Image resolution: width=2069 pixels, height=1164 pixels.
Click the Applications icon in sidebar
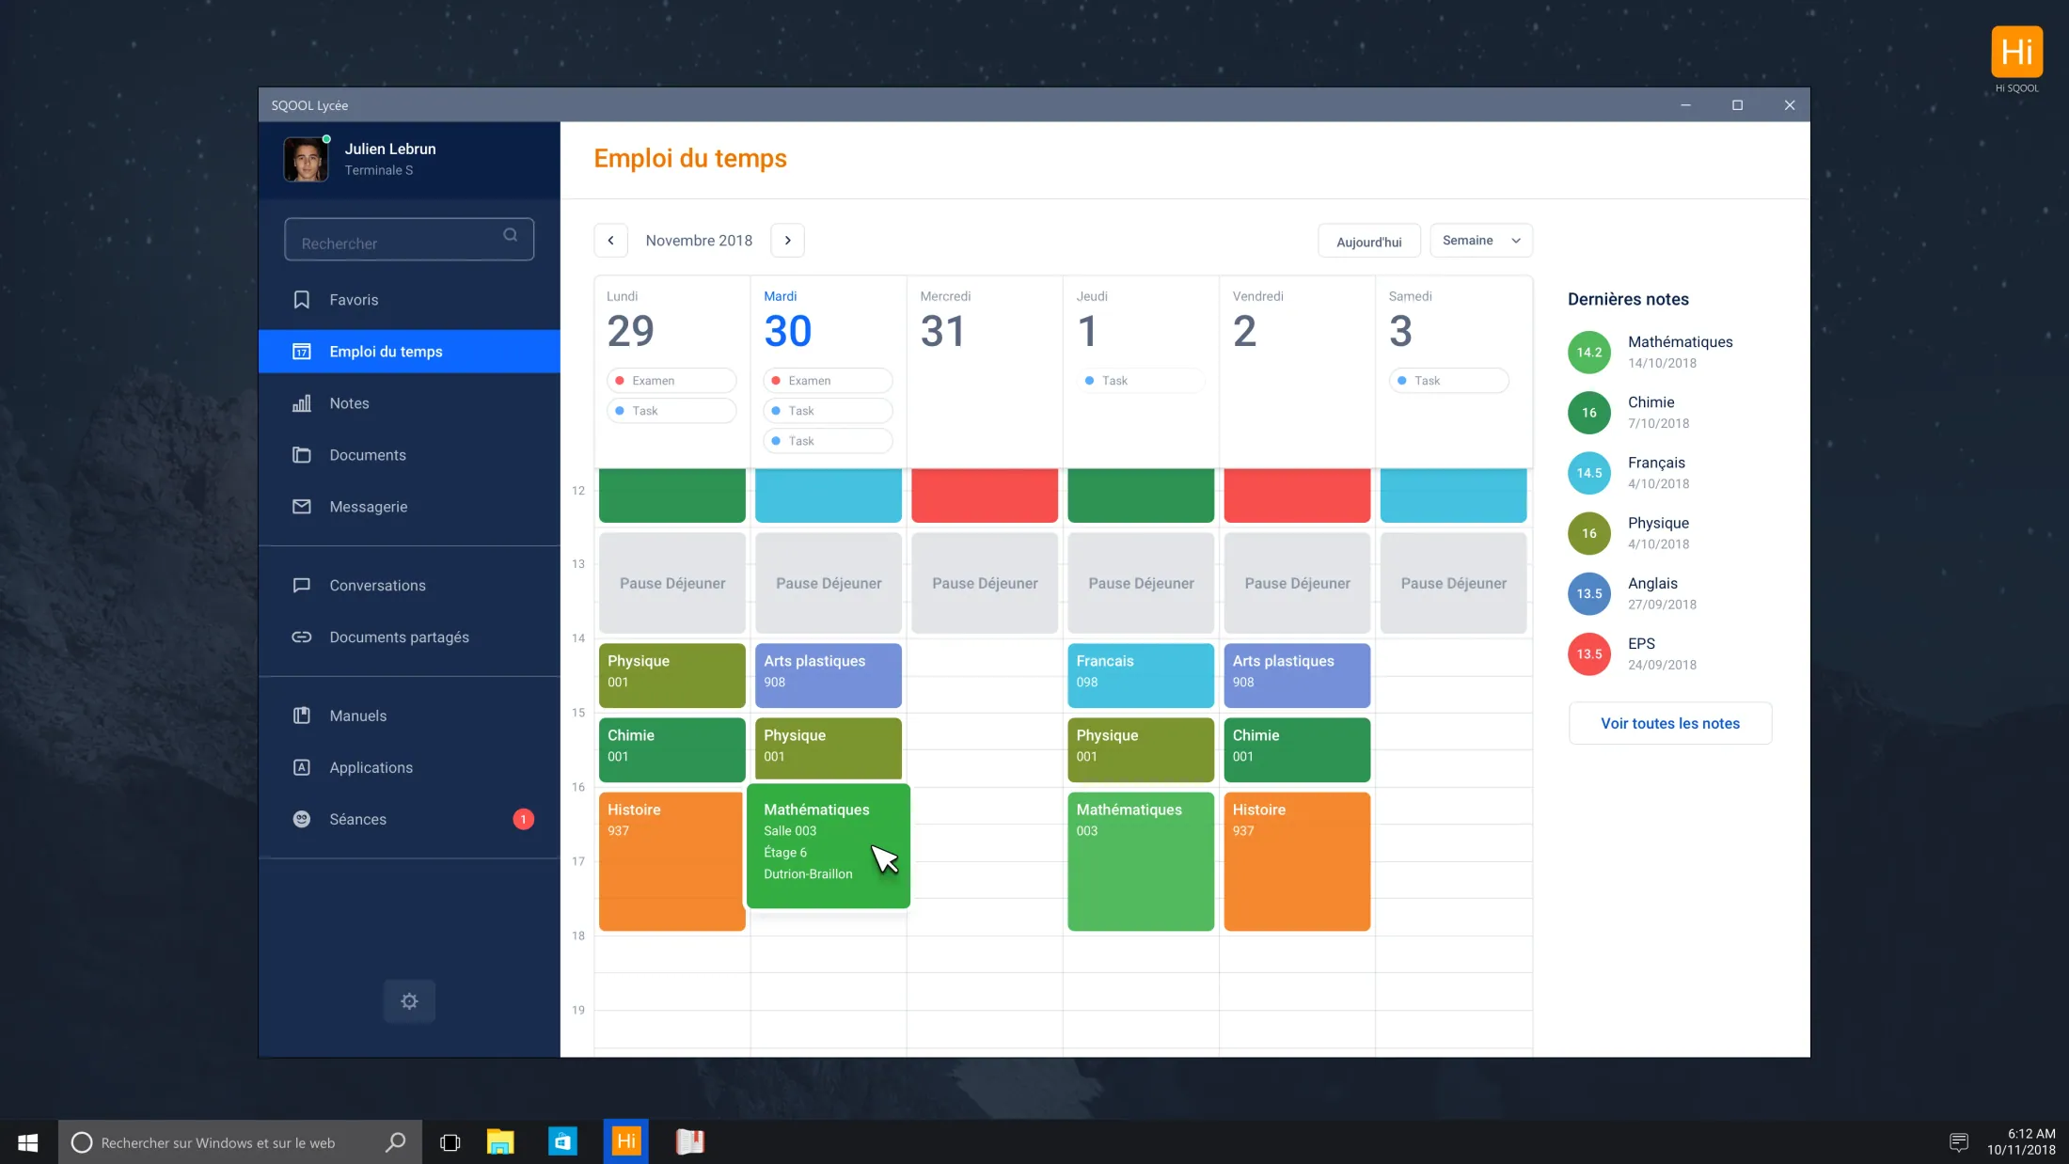[301, 767]
